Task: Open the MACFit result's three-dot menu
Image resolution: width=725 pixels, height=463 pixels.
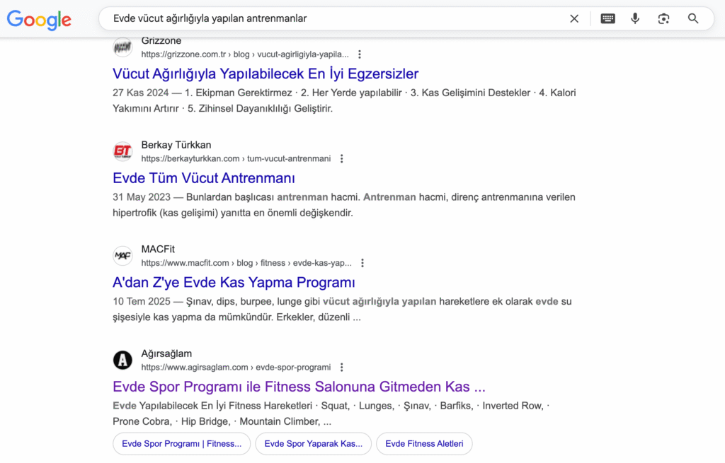Action: 362,262
